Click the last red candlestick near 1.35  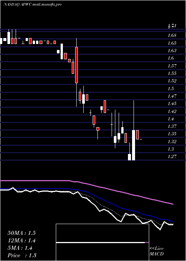[x=138, y=135]
